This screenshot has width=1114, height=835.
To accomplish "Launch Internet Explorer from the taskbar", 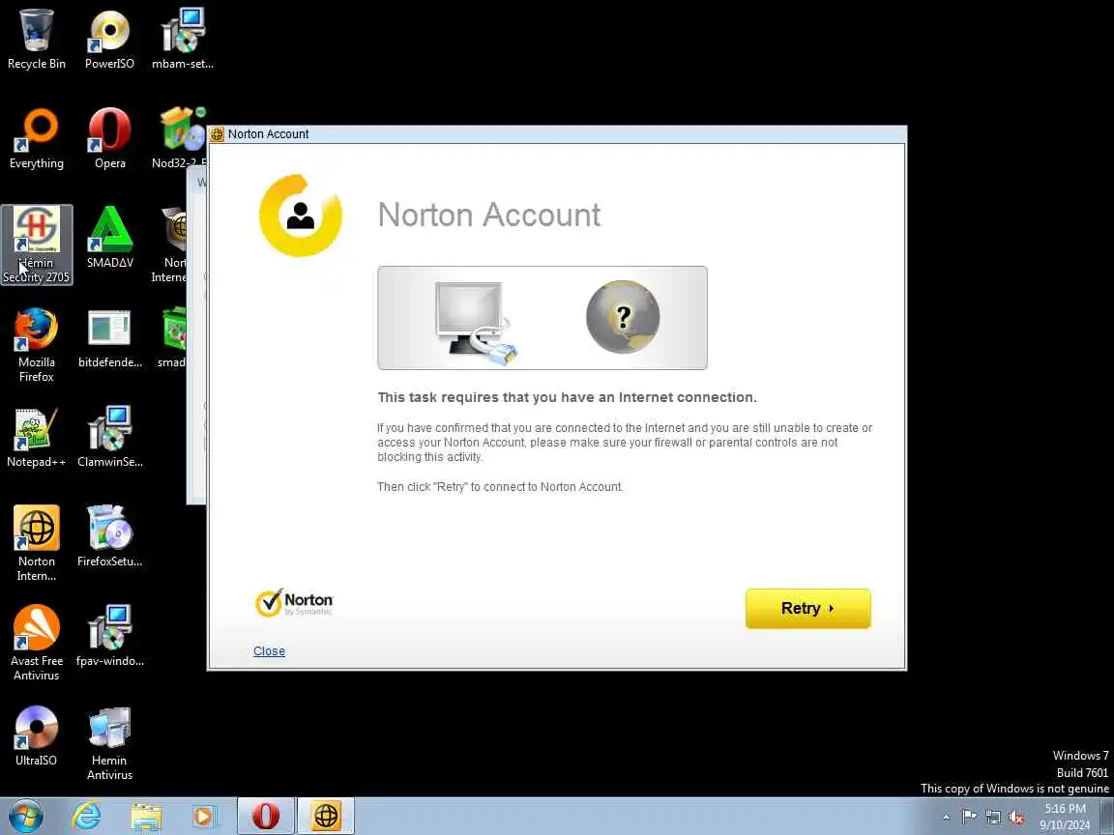I will [87, 816].
